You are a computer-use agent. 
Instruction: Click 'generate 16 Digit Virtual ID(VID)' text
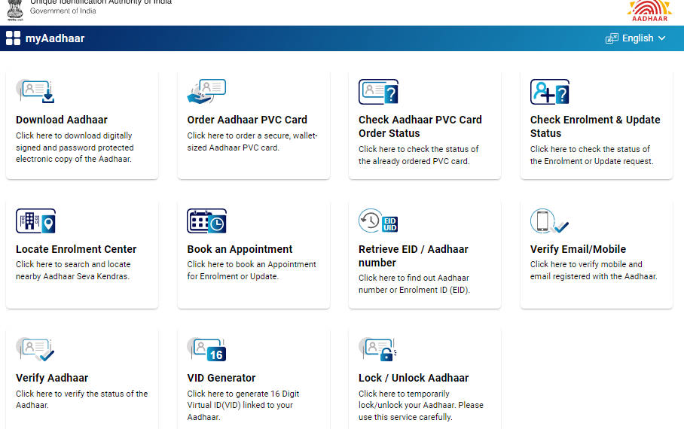[243, 406]
